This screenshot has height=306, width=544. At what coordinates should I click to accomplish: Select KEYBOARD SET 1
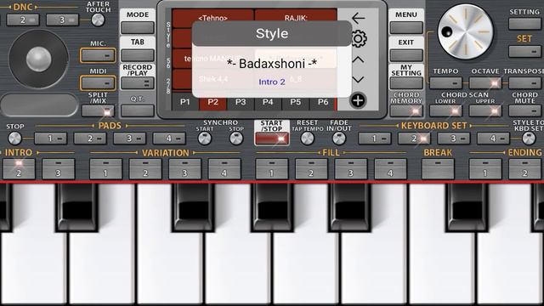[375, 139]
